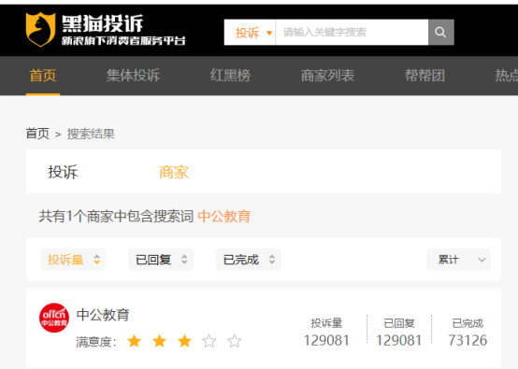The image size is (518, 369).
Task: Open the 首页 navigation tab
Action: (x=43, y=76)
